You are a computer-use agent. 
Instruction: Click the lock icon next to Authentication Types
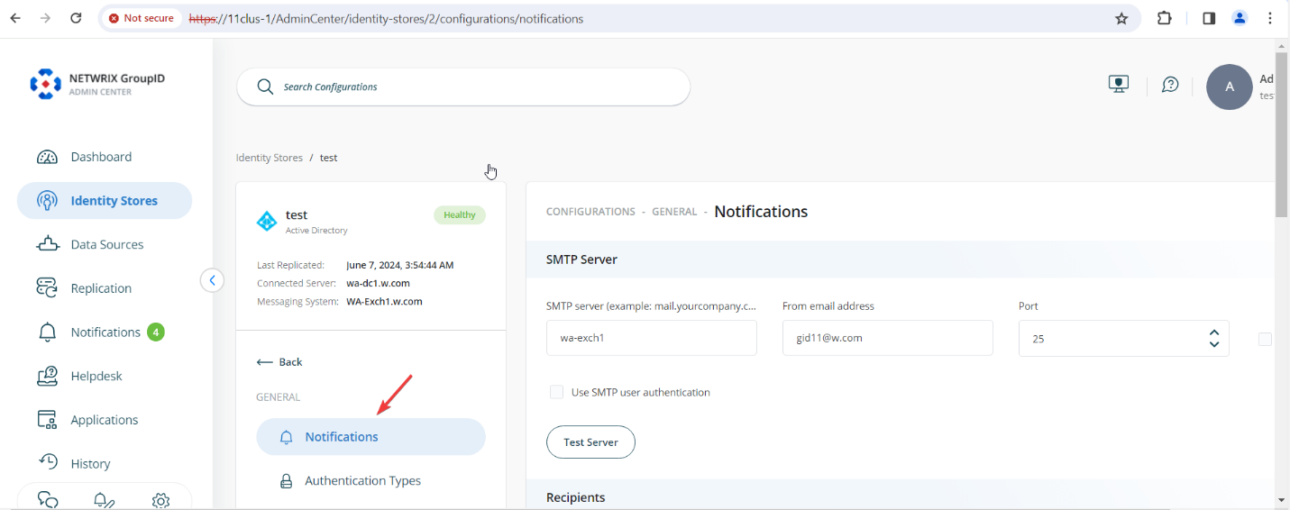point(287,481)
